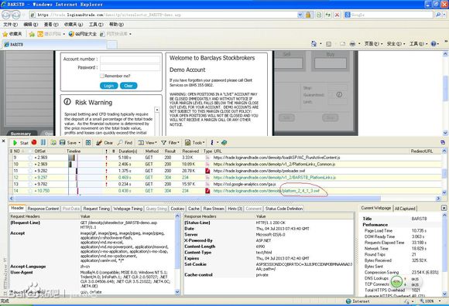Click the star icon in request row 11
This screenshot has height=306, width=449.
[x=30, y=171]
